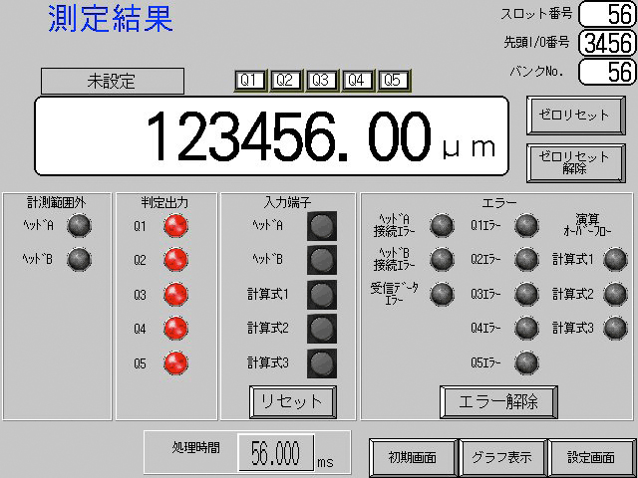Select the Q1 output indicator tab

click(x=248, y=81)
